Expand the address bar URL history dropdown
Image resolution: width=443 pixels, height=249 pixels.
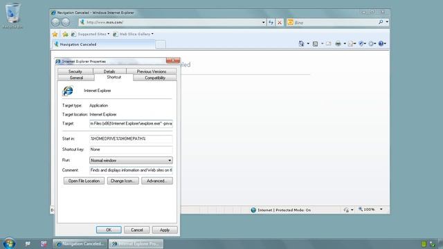tap(263, 22)
